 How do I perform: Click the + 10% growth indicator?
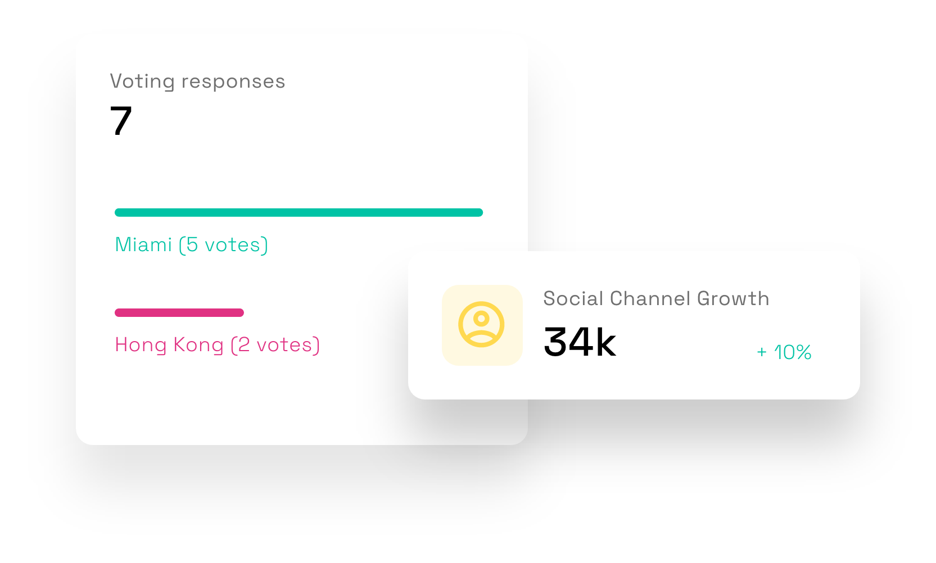tap(784, 352)
